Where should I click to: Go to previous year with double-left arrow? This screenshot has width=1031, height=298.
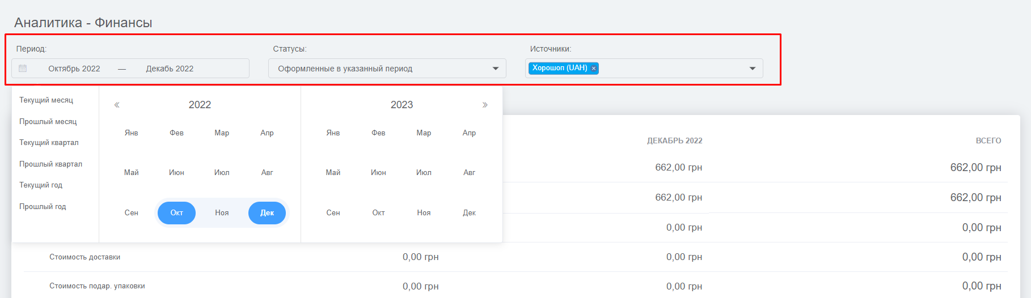tap(117, 105)
